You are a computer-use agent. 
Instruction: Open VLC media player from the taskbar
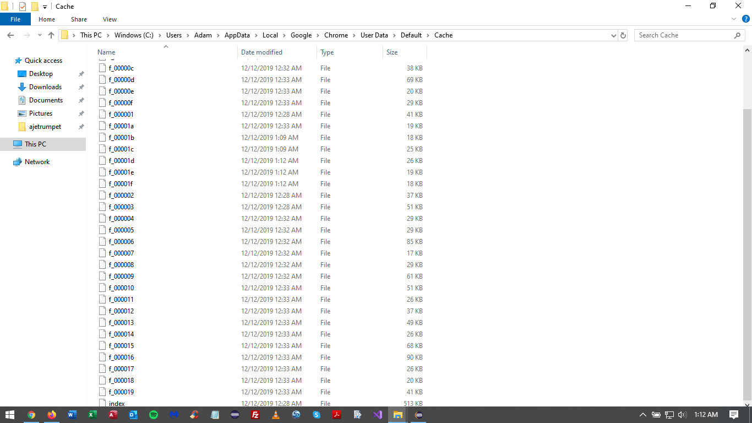(276, 415)
